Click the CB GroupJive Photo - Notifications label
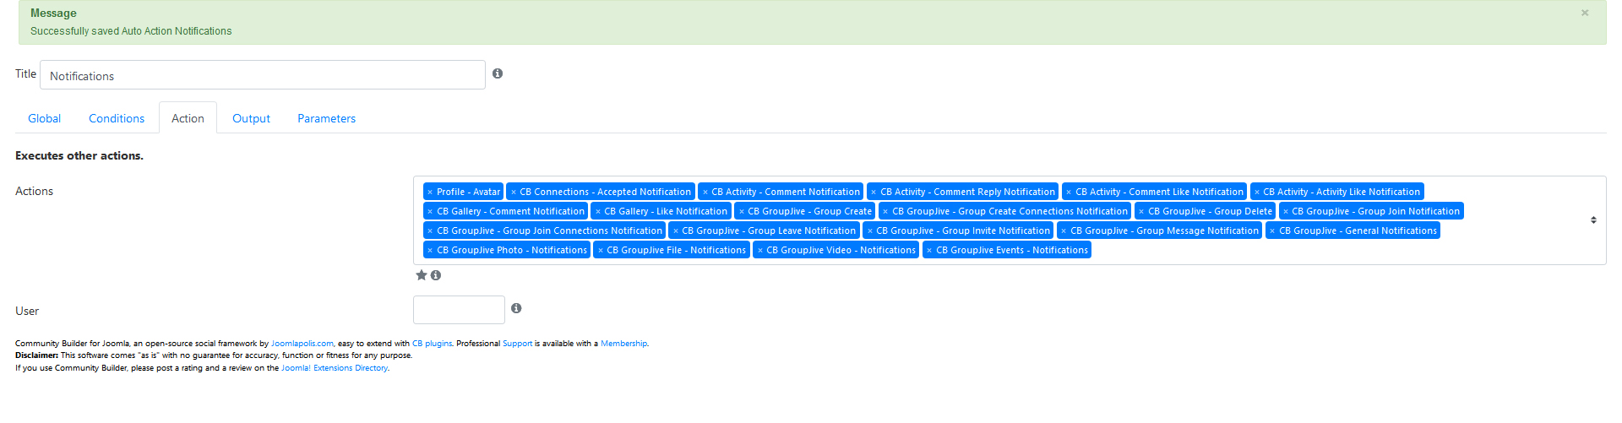The height and width of the screenshot is (423, 1622). point(512,251)
